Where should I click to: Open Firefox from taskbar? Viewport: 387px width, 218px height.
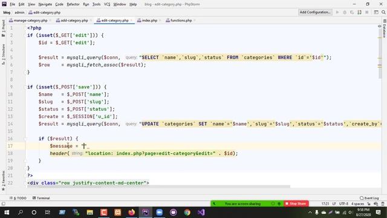coord(132,213)
